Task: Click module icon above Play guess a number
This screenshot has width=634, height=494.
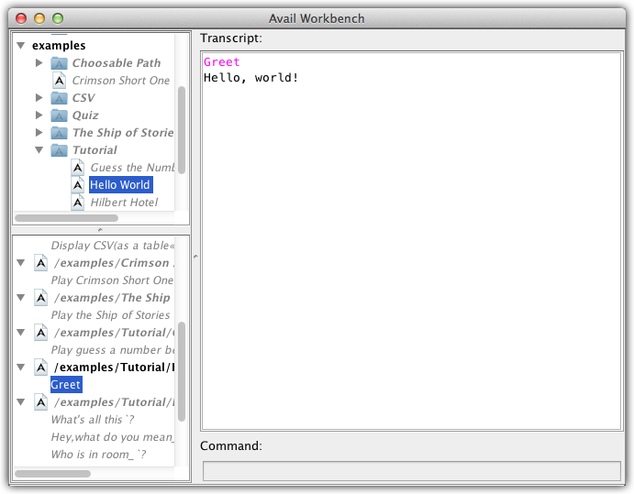Action: 41,333
